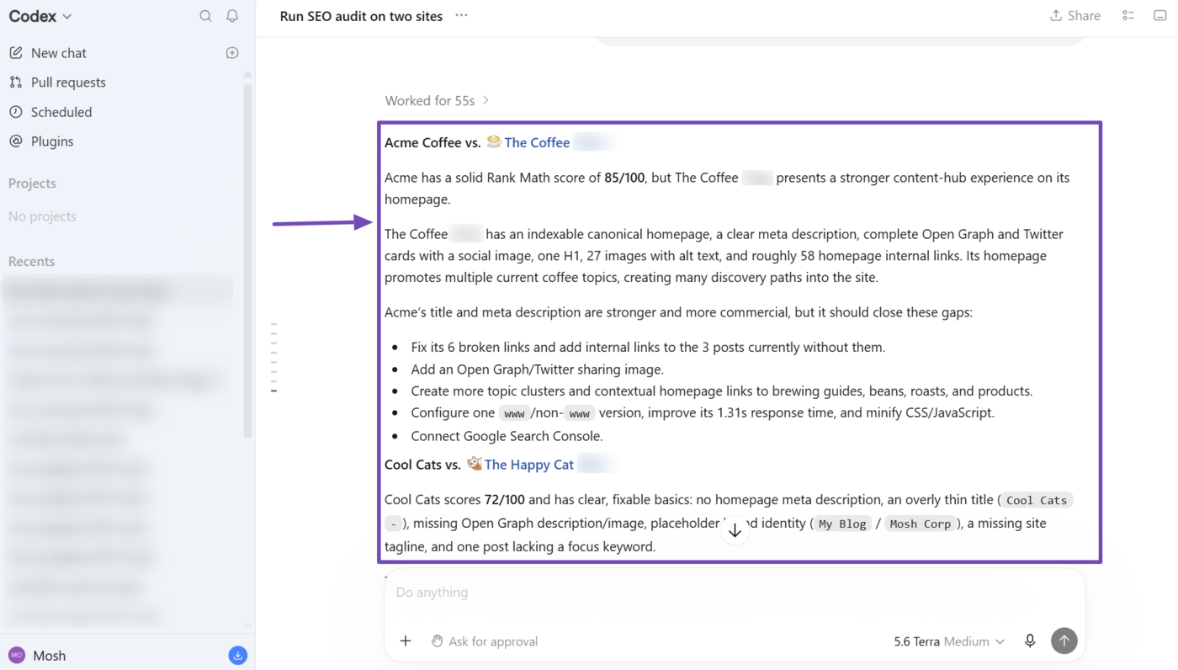Click the Share button
Screen dimensions: 1178x670
pos(1075,15)
